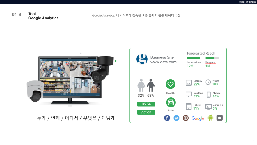Click the PLUS ZERO logo

pyautogui.click(x=247, y=2)
